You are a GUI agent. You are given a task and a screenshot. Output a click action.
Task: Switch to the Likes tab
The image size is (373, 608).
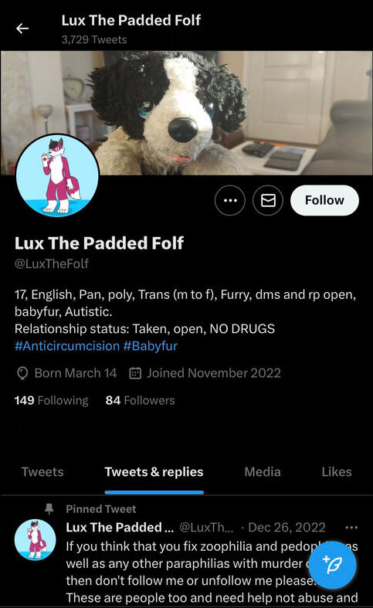tap(337, 472)
